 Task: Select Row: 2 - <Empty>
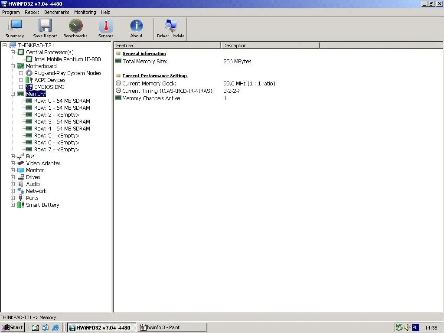(57, 114)
